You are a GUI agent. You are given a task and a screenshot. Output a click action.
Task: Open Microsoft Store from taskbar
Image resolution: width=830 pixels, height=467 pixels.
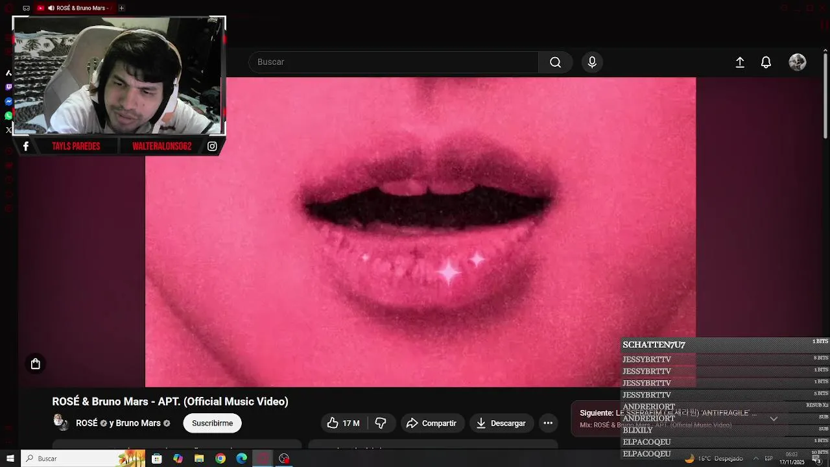156,459
